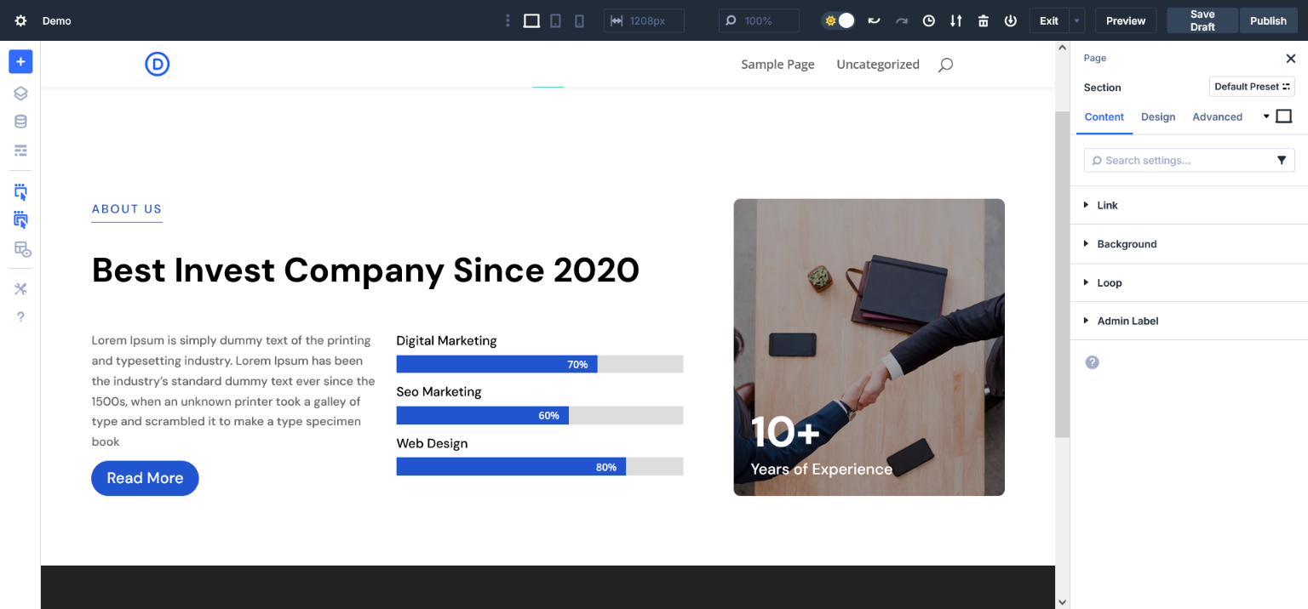The height and width of the screenshot is (609, 1308).
Task: Open the sidebar help question mark
Action: click(x=20, y=317)
